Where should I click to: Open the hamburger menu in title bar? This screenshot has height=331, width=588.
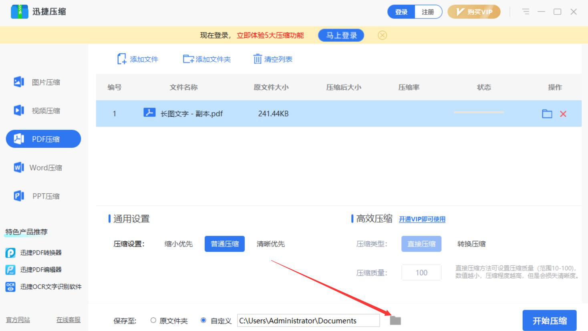click(526, 12)
